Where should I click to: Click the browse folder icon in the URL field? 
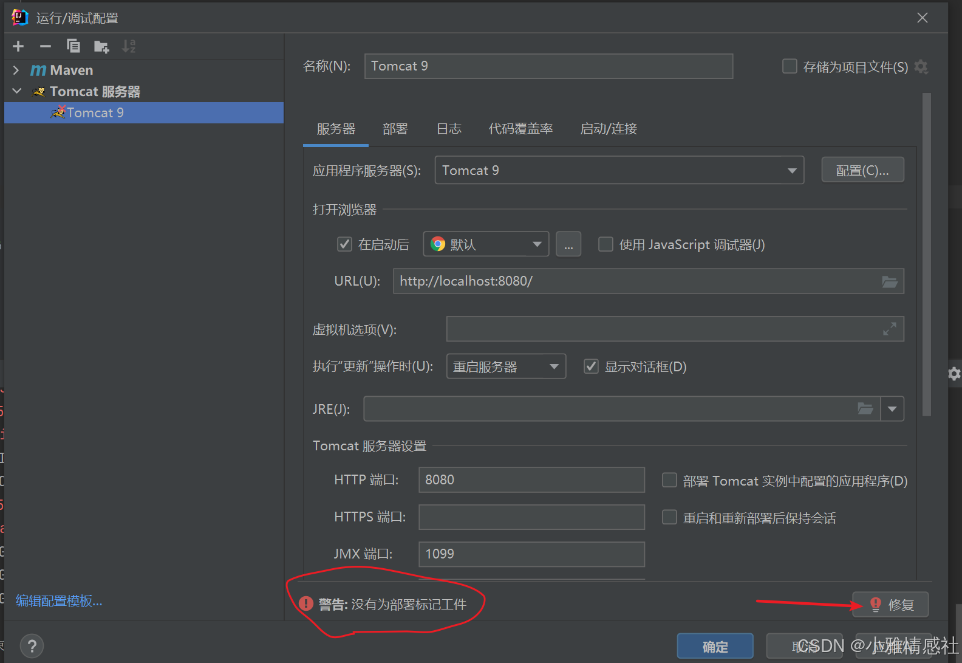point(890,281)
